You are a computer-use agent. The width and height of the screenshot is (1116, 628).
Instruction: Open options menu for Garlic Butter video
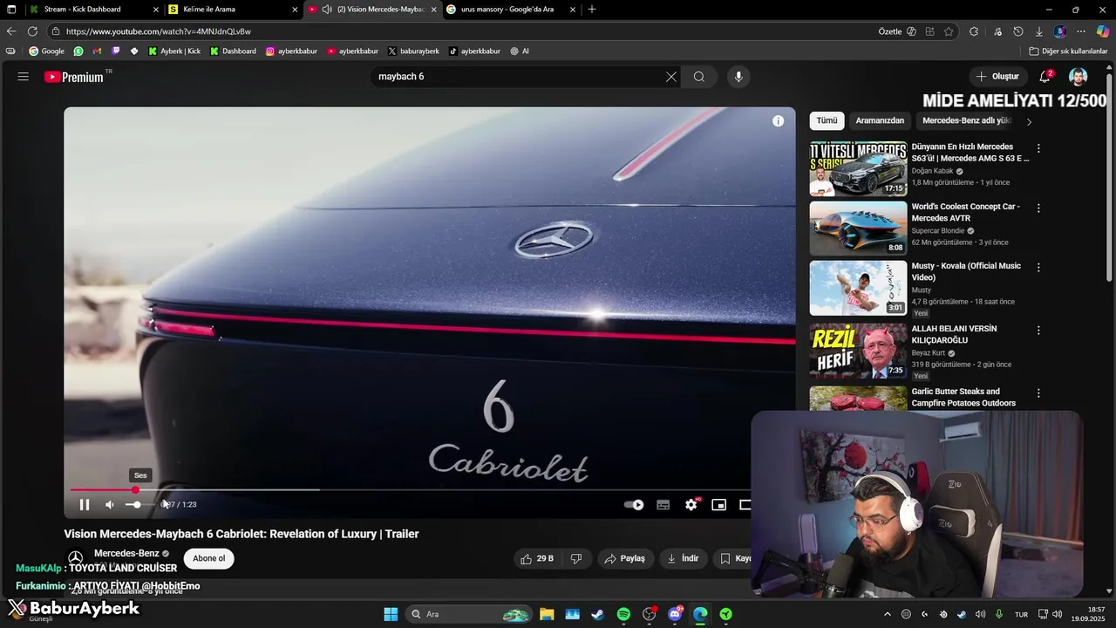[1038, 393]
